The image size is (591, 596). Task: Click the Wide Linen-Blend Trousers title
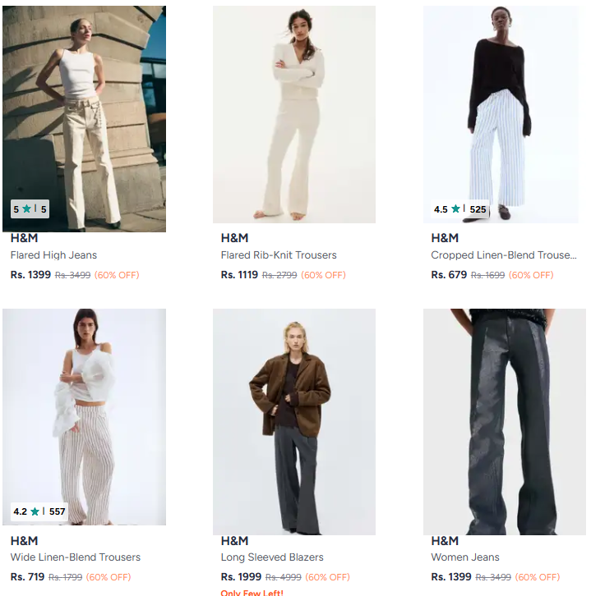point(76,557)
